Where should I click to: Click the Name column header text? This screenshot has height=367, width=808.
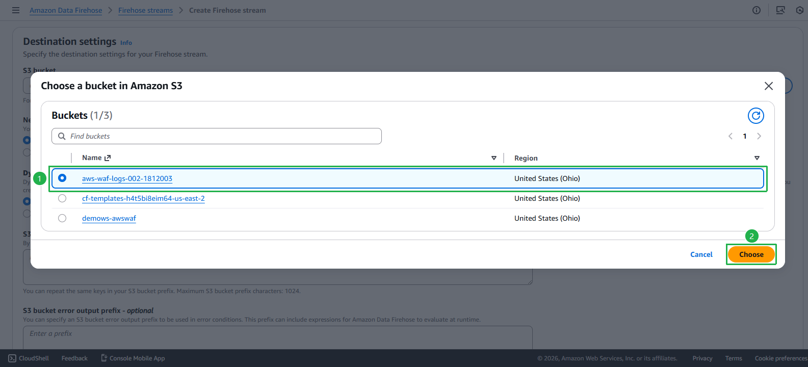(x=92, y=158)
